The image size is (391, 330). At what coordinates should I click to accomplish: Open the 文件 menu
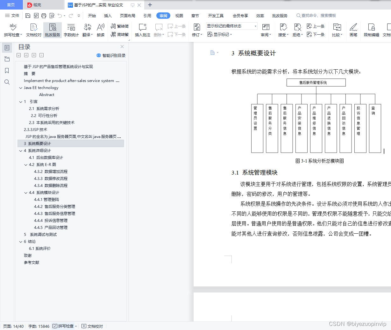(x=12, y=16)
